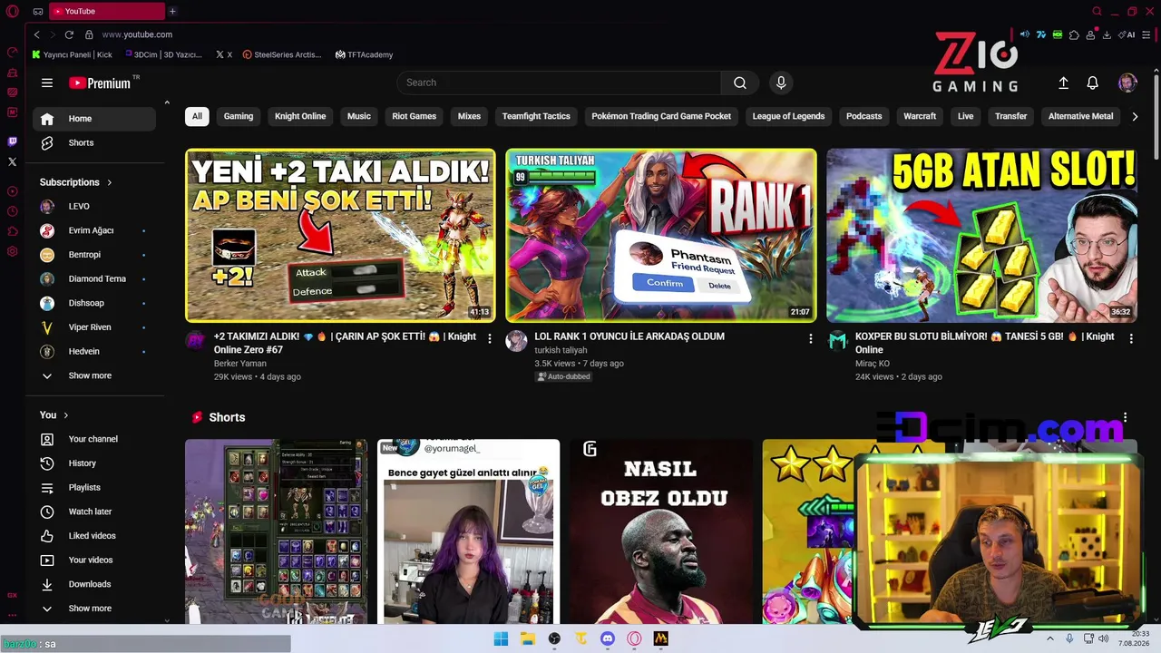1161x653 pixels.
Task: Click the www.youtube.com address bar
Action: pyautogui.click(x=137, y=34)
